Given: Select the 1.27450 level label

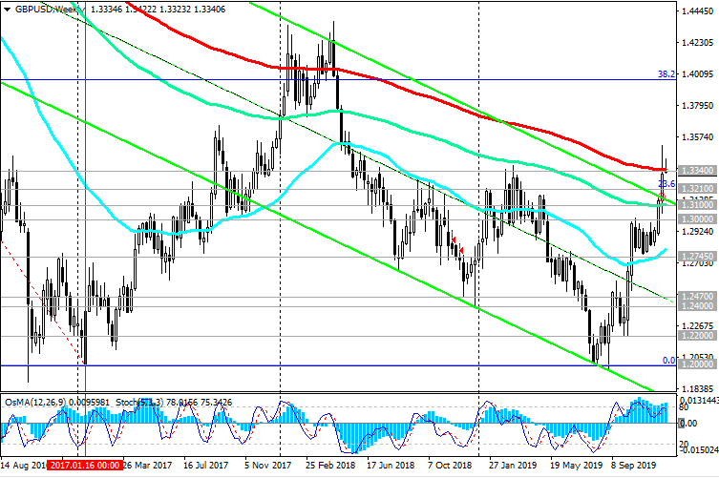Looking at the screenshot, I should tap(698, 257).
